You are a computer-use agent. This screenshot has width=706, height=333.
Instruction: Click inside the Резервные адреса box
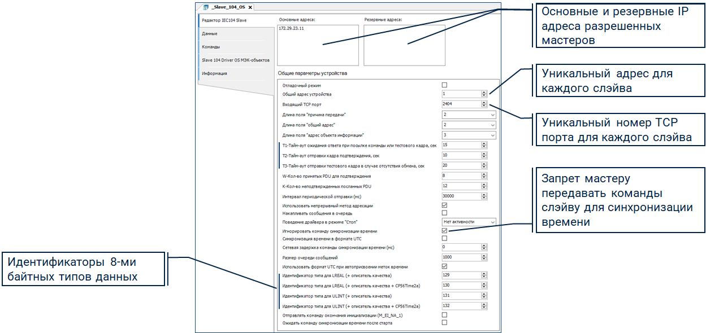click(404, 46)
